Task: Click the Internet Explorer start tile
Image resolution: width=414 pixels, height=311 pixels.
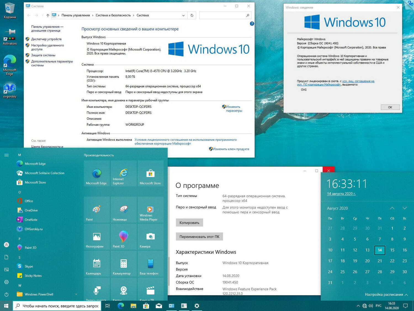Action: (x=124, y=173)
